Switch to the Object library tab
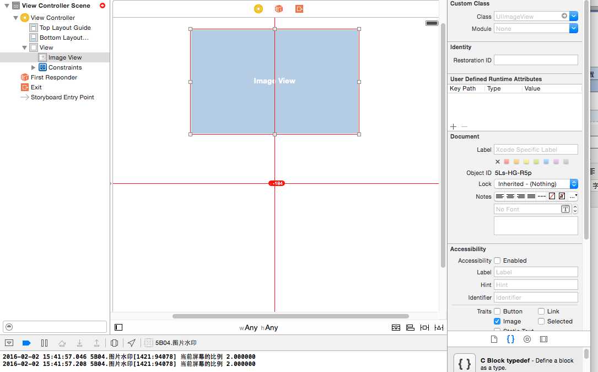The image size is (598, 372). pos(527,339)
